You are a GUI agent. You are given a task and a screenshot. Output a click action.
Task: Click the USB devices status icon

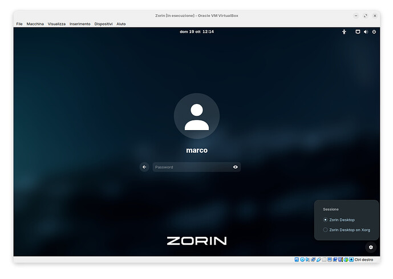pos(319,260)
